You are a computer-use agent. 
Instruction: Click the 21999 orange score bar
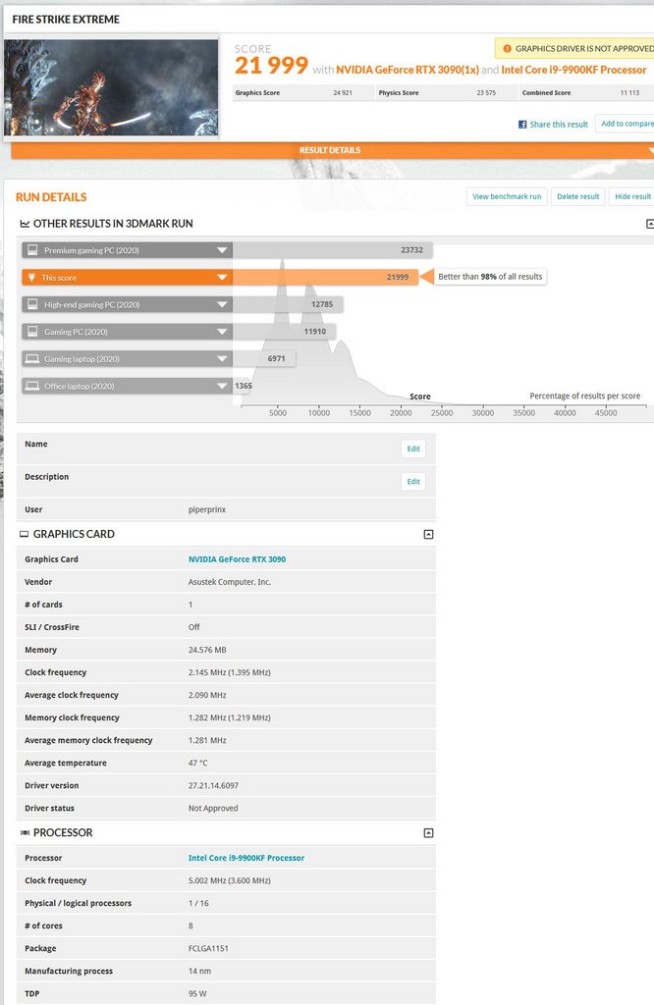click(325, 277)
